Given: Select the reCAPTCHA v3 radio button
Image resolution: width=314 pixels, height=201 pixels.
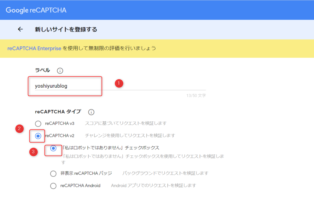Looking at the screenshot, I should click(x=38, y=124).
